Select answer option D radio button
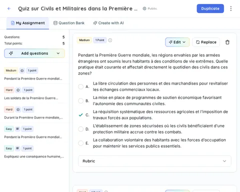240x192 pixels. pos(80,129)
